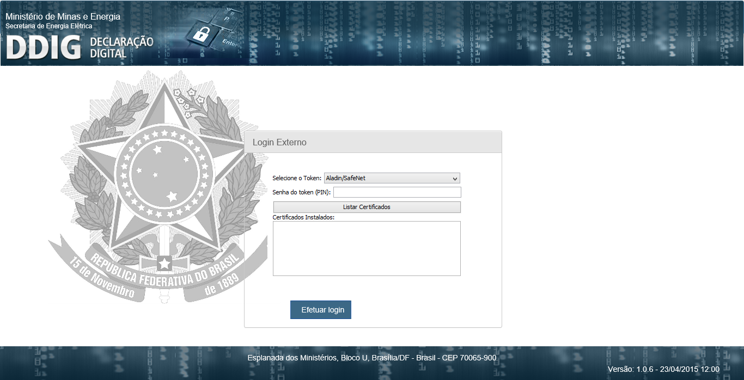Click the 'Senha do token (PIN):' label
The image size is (744, 380).
302,192
